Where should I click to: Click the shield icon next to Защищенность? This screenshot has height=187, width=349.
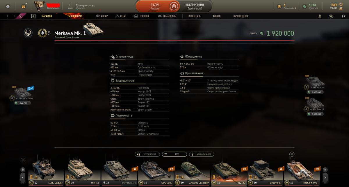pyautogui.click(x=113, y=80)
